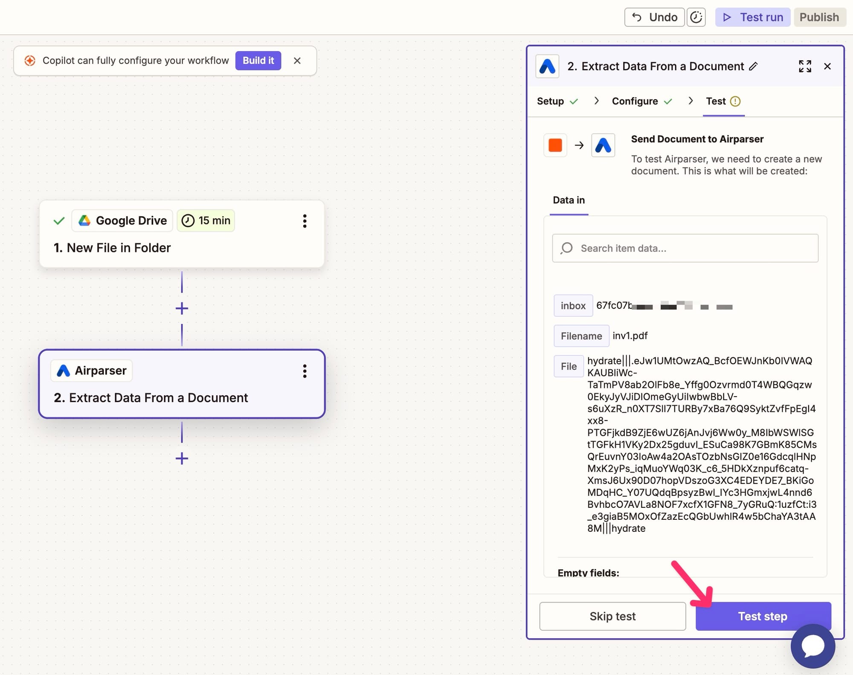Click Skip test button
Screen dimensions: 853x675
click(612, 616)
